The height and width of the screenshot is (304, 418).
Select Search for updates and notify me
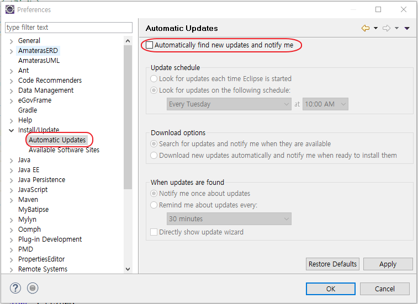coord(154,144)
